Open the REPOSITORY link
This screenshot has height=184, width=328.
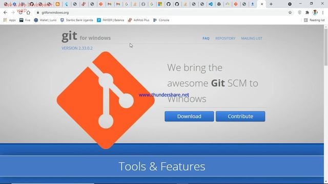(x=225, y=38)
